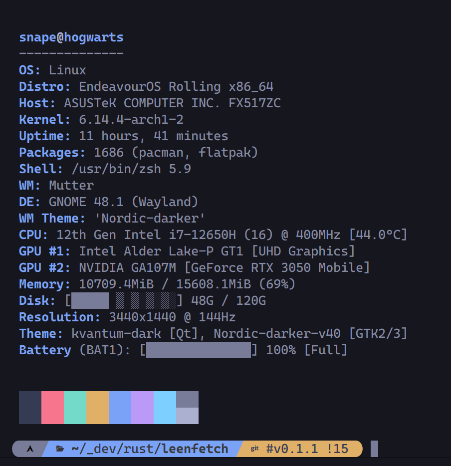The image size is (451, 466).
Task: Click the light cyan color swatch
Action: coord(165,408)
